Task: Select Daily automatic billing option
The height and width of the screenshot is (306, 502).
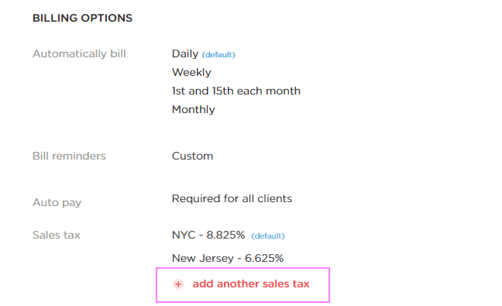Action: coord(185,53)
